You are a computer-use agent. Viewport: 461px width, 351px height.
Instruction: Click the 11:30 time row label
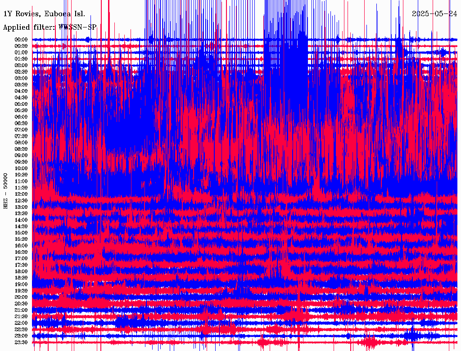(21, 188)
